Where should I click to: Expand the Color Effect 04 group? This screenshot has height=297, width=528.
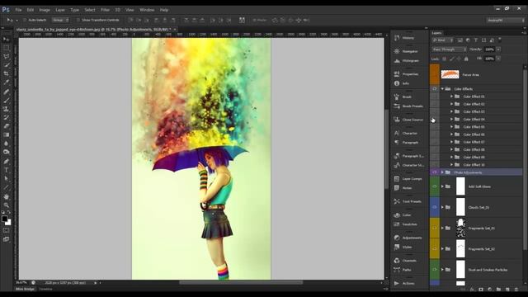click(451, 119)
